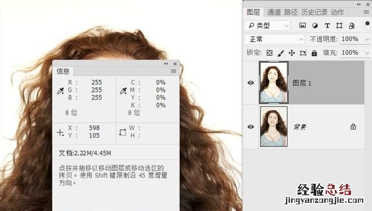372x211 pixels.
Task: Filter layers by pixel layer icon
Action: pyautogui.click(x=302, y=26)
